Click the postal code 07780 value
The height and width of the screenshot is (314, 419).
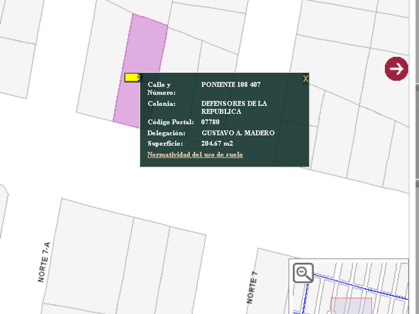pyautogui.click(x=210, y=122)
